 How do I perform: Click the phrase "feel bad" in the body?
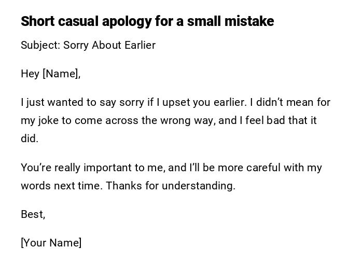[263, 120]
